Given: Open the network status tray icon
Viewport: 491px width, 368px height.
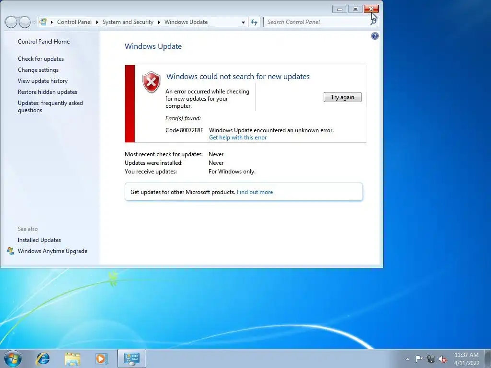Looking at the screenshot, I should coord(431,359).
